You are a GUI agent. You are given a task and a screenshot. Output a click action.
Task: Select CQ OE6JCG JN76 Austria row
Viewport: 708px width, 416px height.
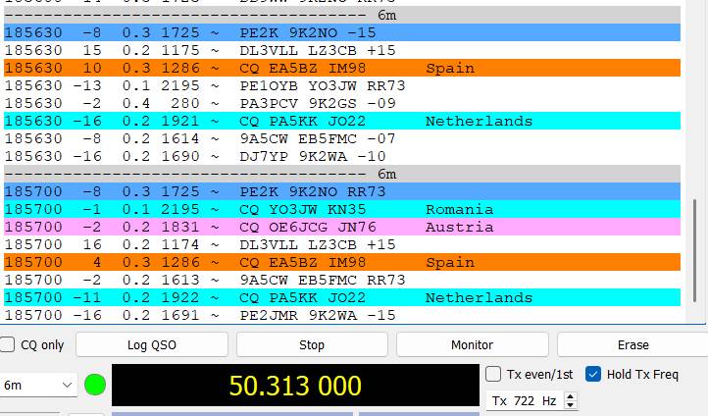tap(342, 227)
